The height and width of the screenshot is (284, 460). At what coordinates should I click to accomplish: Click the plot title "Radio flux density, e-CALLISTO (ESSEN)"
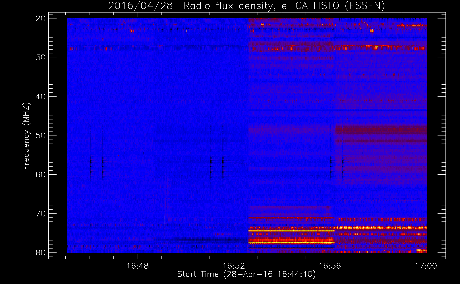tap(284, 6)
